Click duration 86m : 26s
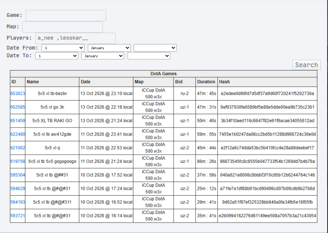The height and width of the screenshot is (233, 328). (206, 162)
